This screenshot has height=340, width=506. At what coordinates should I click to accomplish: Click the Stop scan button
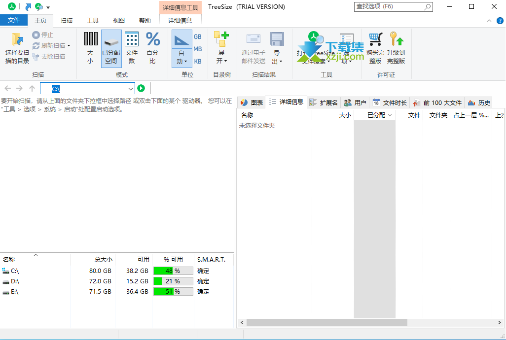43,35
